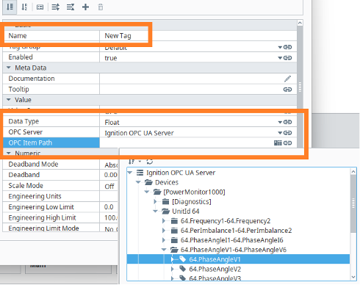Collapse the Value section
Screen dimensions: 360x285
pos(9,99)
